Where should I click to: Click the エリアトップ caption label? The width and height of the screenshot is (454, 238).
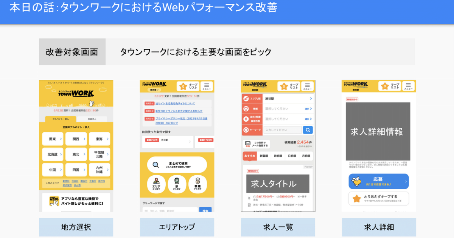point(177,227)
